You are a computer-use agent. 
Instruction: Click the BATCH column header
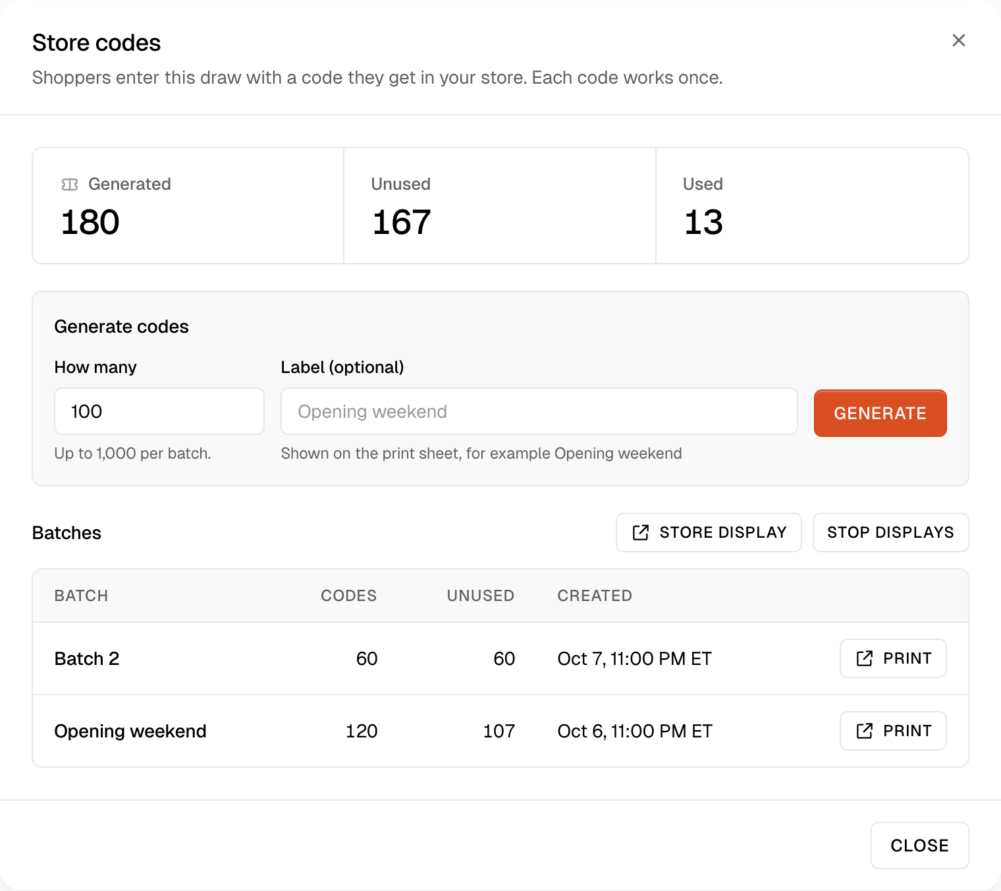(x=81, y=596)
